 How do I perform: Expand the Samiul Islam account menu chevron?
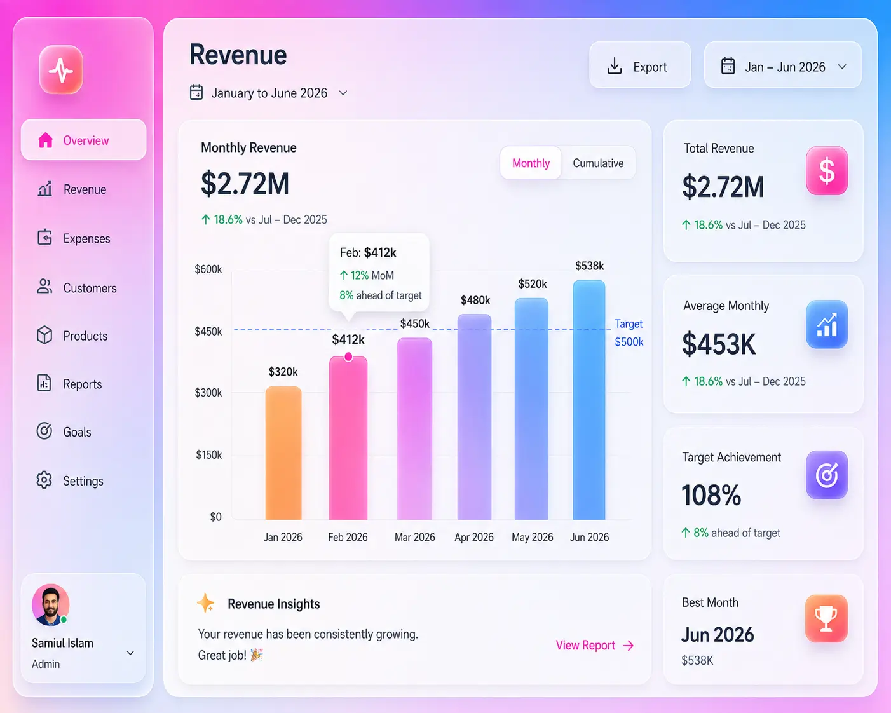130,653
